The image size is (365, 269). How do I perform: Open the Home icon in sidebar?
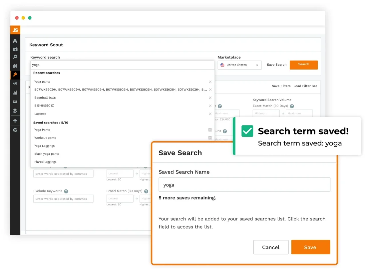tap(15, 41)
